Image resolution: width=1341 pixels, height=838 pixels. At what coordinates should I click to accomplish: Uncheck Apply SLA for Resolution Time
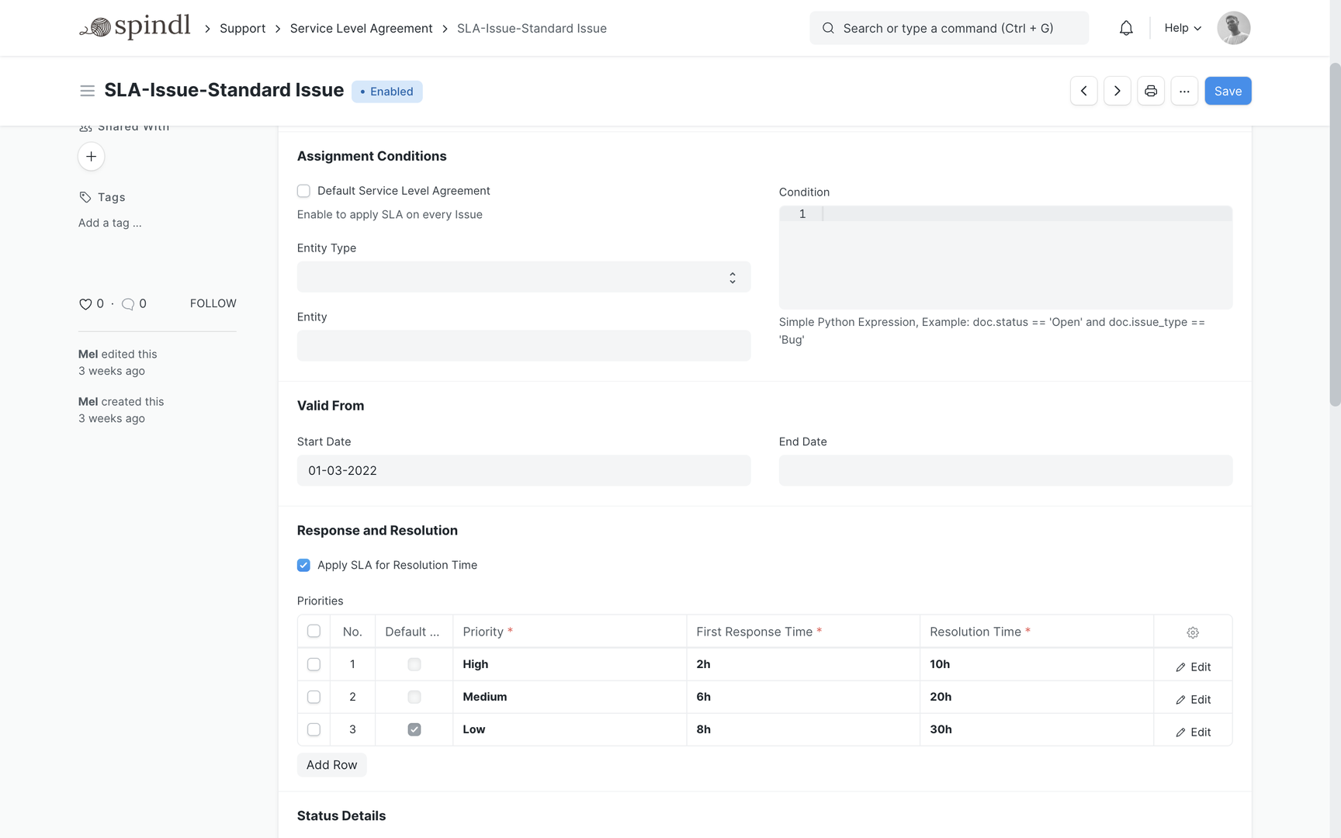tap(303, 565)
